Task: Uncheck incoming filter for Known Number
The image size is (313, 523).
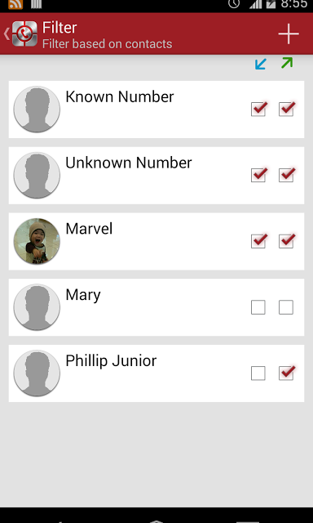Action: [x=258, y=109]
